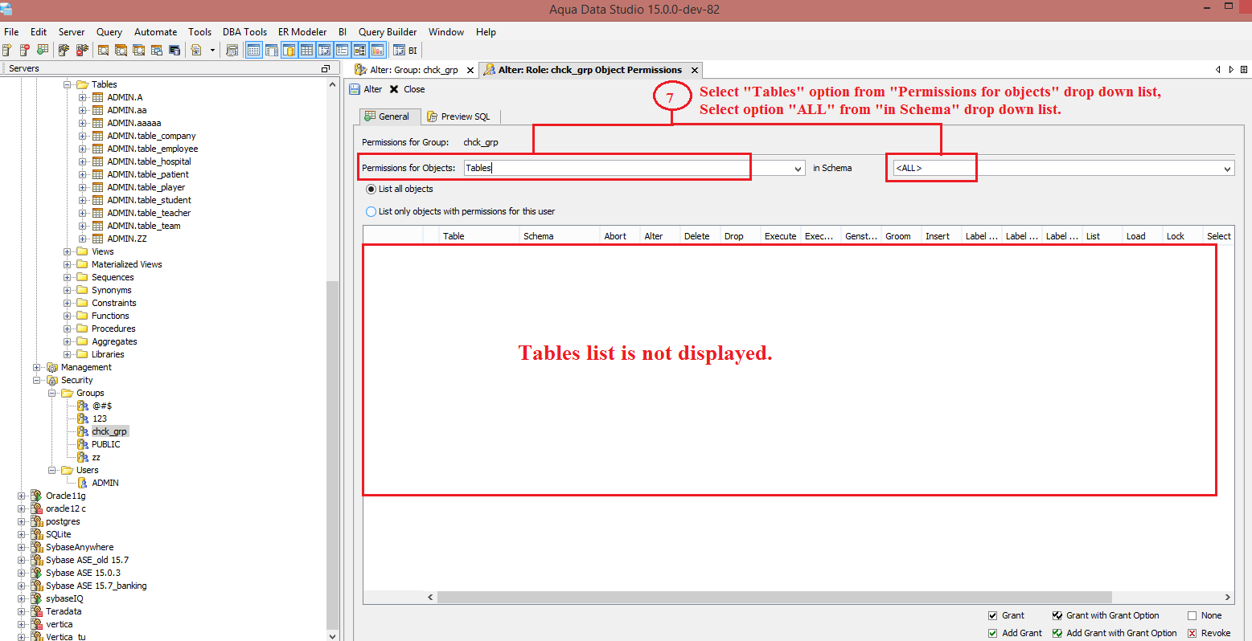Click the ADMIN.table_hospital table icon
1252x641 pixels.
pyautogui.click(x=98, y=161)
